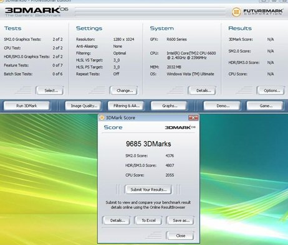Click the Repeat Tests value Off
Screen dimensions: 288x245
116,74
